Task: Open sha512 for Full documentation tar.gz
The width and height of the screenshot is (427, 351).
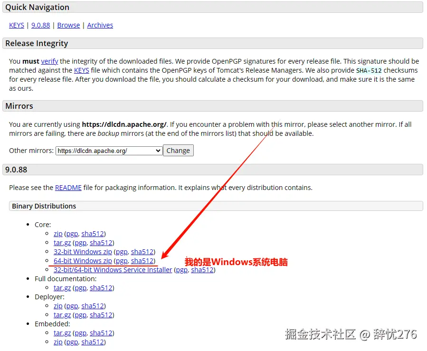Action: [x=101, y=288]
